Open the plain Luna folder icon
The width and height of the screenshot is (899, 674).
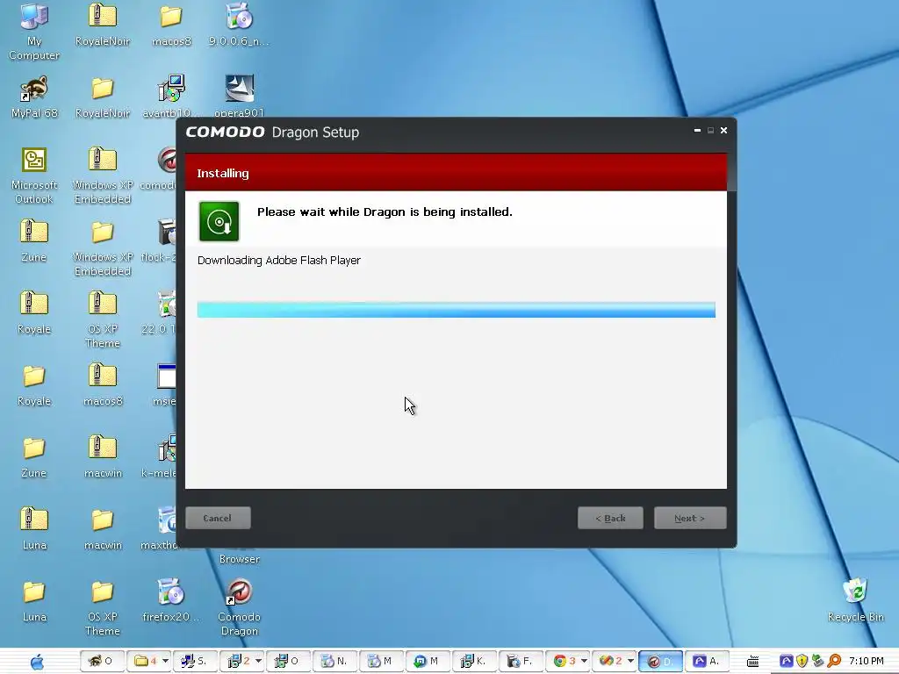[x=34, y=600]
